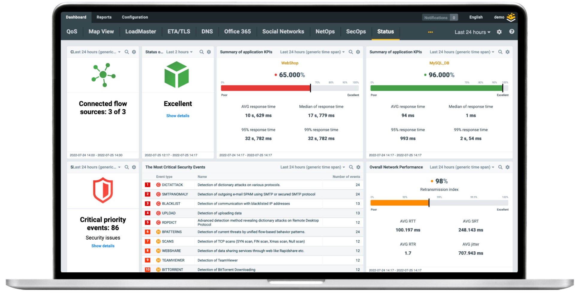Click the English language selector

[476, 17]
